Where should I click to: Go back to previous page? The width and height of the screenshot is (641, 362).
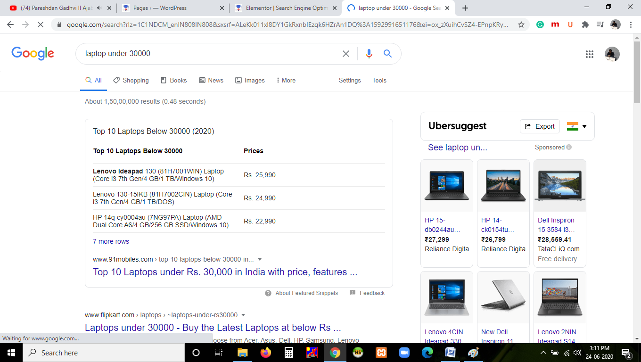coord(10,25)
